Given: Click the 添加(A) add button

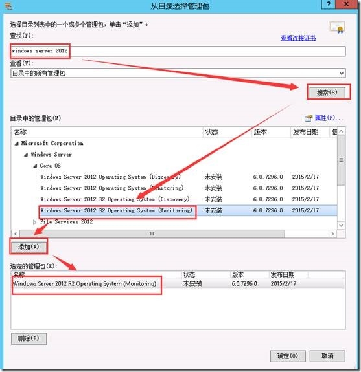Looking at the screenshot, I should click(x=29, y=246).
